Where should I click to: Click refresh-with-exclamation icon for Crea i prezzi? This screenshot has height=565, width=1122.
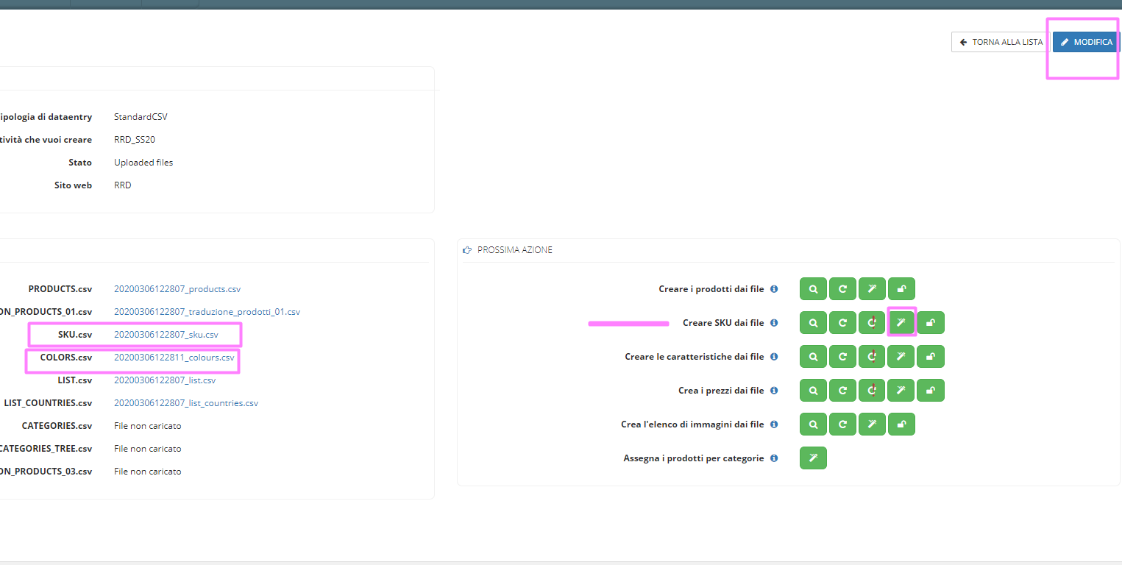[872, 391]
